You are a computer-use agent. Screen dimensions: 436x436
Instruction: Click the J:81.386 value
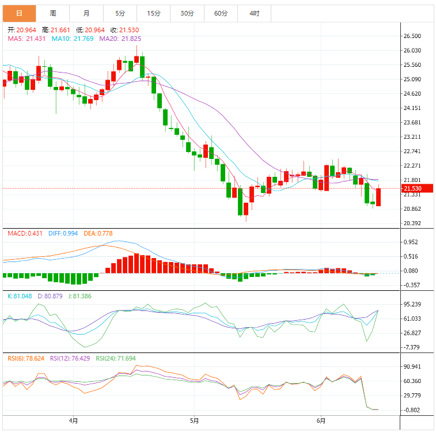click(x=80, y=296)
